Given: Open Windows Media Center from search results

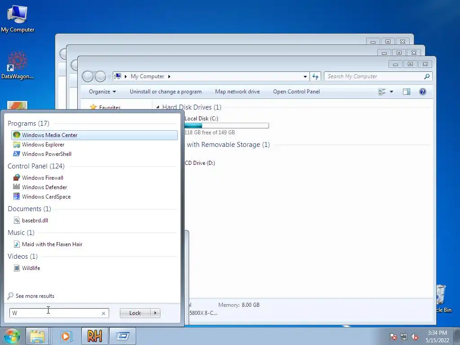Looking at the screenshot, I should pyautogui.click(x=94, y=135).
